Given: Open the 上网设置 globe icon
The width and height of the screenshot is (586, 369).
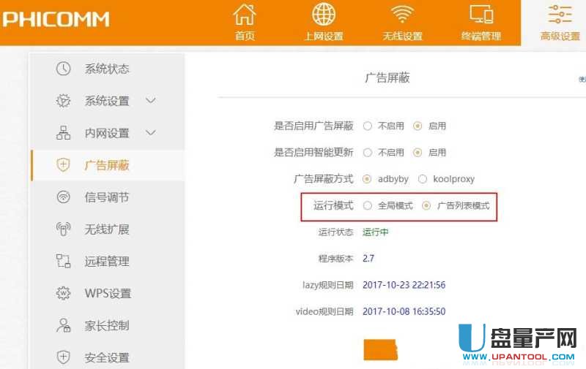Looking at the screenshot, I should 324,15.
